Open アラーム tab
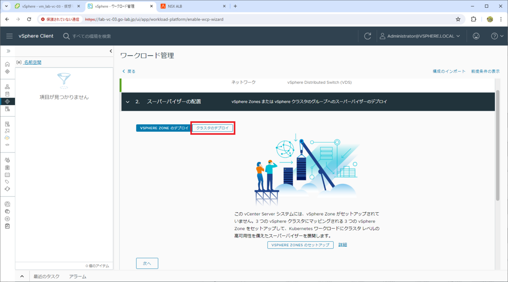 point(77,277)
